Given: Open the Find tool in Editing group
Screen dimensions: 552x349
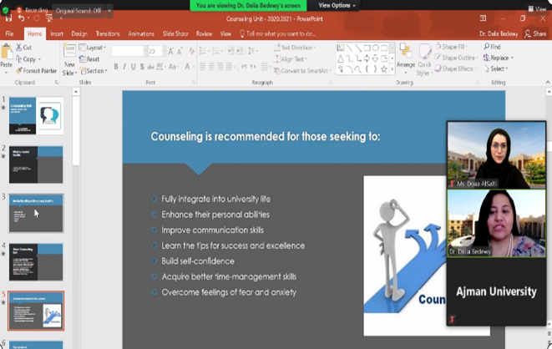Looking at the screenshot, I should [x=492, y=47].
